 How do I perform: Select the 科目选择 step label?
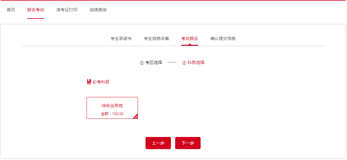tap(196, 62)
